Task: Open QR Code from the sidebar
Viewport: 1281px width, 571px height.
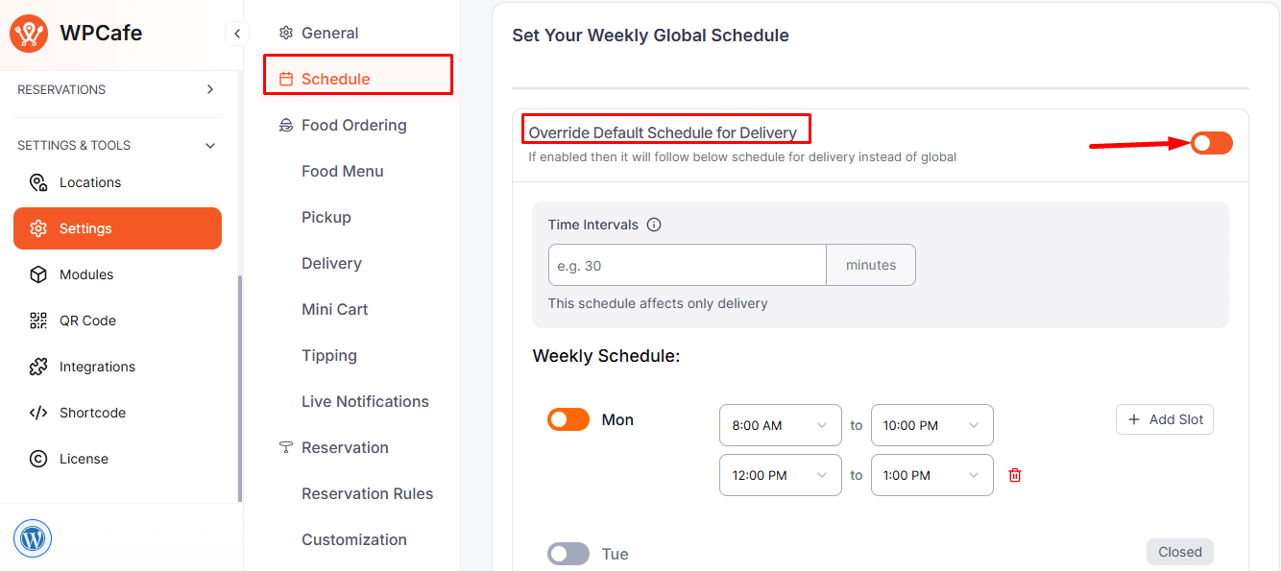Action: pyautogui.click(x=86, y=321)
